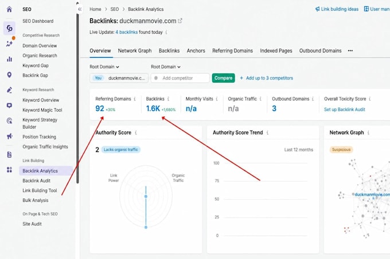Click info icon next to Organic Traffic
390x259 pixels.
pyautogui.click(x=260, y=99)
